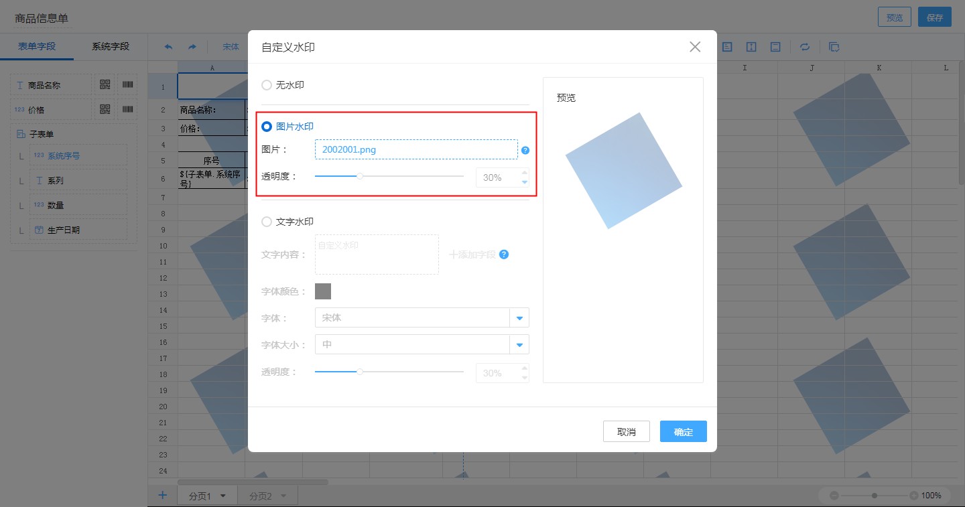Open the 字体 dropdown showing 宋体

coord(519,317)
